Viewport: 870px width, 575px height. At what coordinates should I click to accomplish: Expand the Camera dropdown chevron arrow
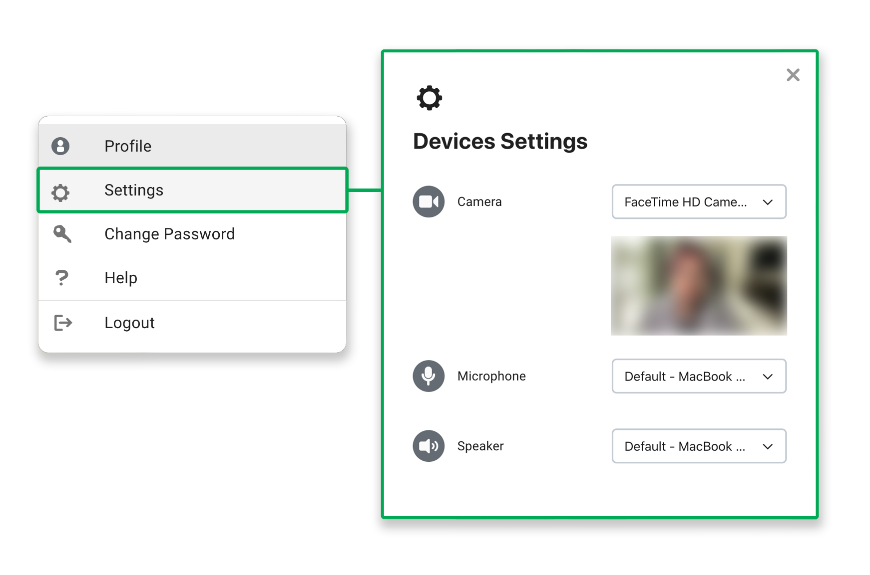pos(768,202)
